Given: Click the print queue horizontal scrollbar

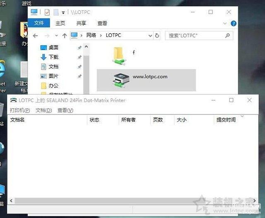Looking at the screenshot, I should tap(132, 201).
